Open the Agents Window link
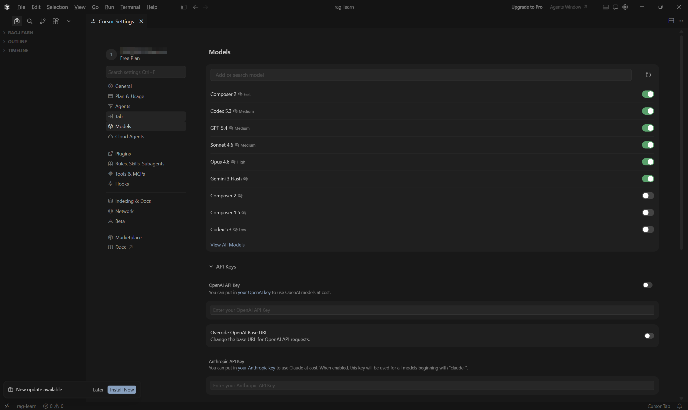688x410 pixels. click(x=568, y=7)
